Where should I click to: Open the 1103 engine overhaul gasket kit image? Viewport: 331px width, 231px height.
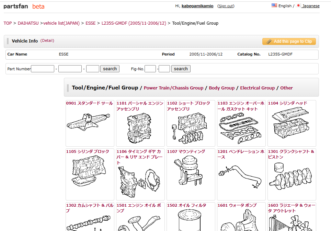click(x=241, y=128)
